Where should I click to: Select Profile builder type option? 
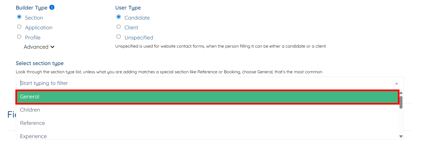19,37
